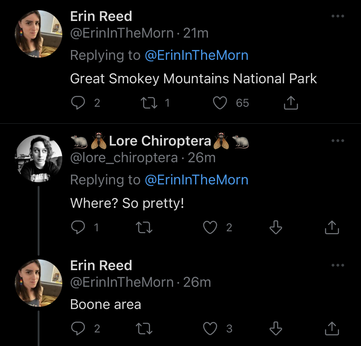Like the "Boone area" tweet
Viewport: 361px width, 346px height.
[x=210, y=329]
